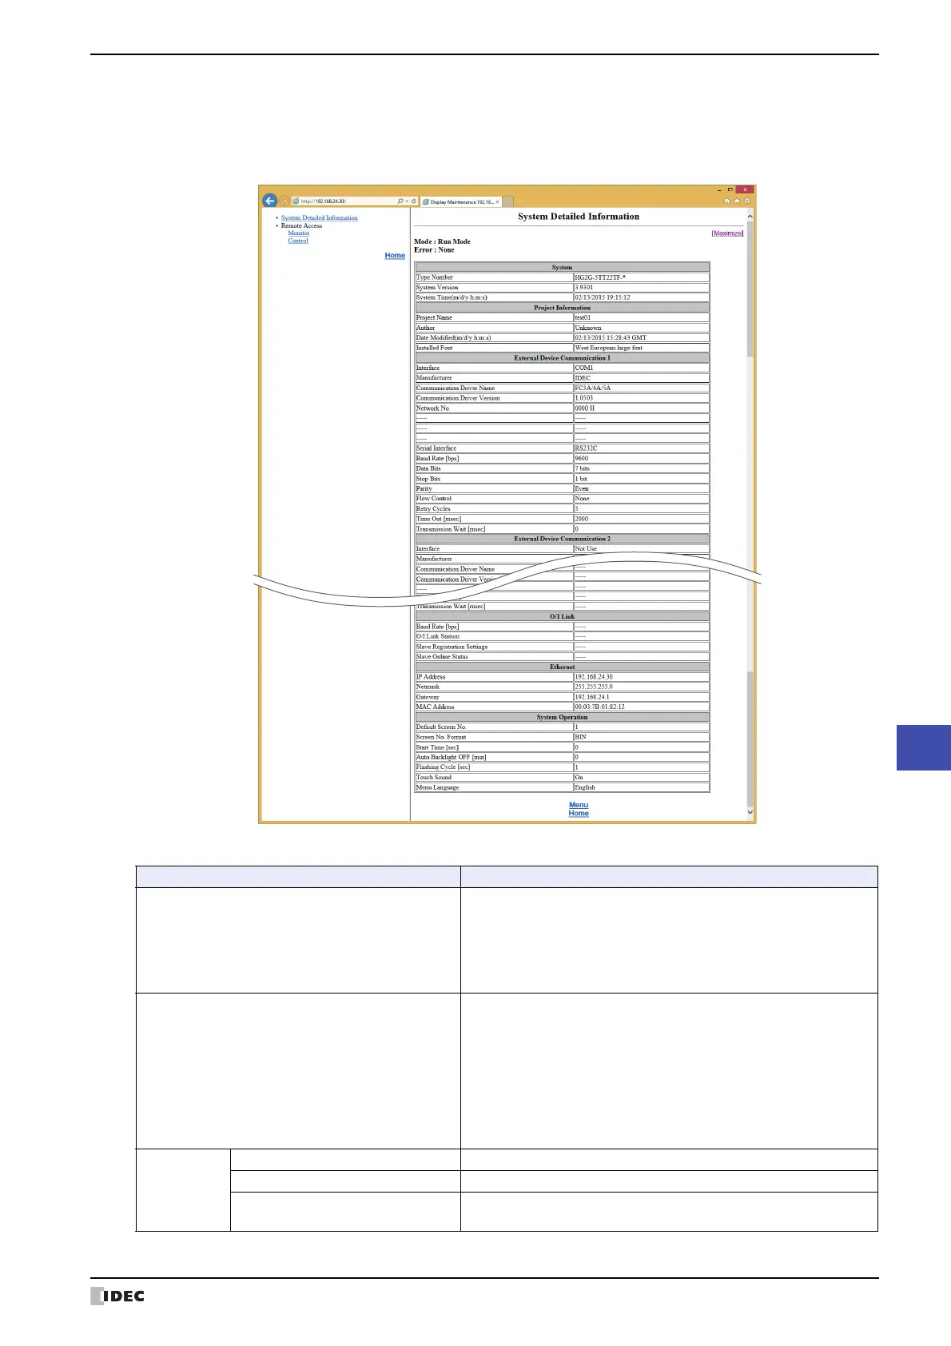This screenshot has height=1346, width=951.
Task: Click the Home link in left pane
Action: tap(395, 256)
